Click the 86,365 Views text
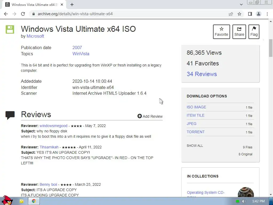 tap(204, 53)
